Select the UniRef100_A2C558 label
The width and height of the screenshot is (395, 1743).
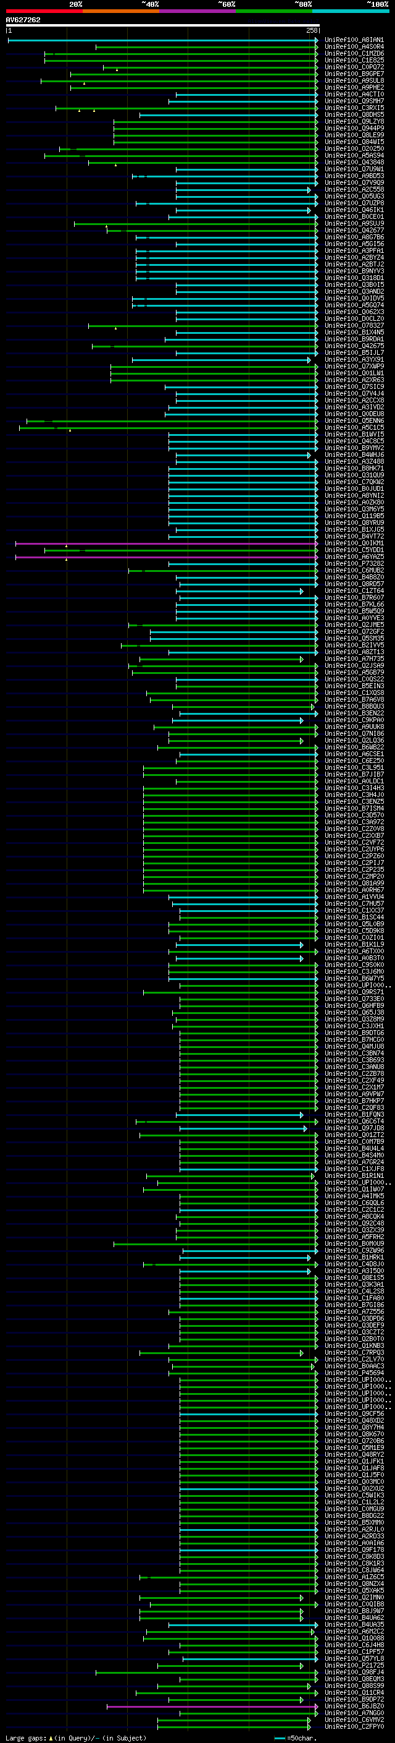pos(354,190)
